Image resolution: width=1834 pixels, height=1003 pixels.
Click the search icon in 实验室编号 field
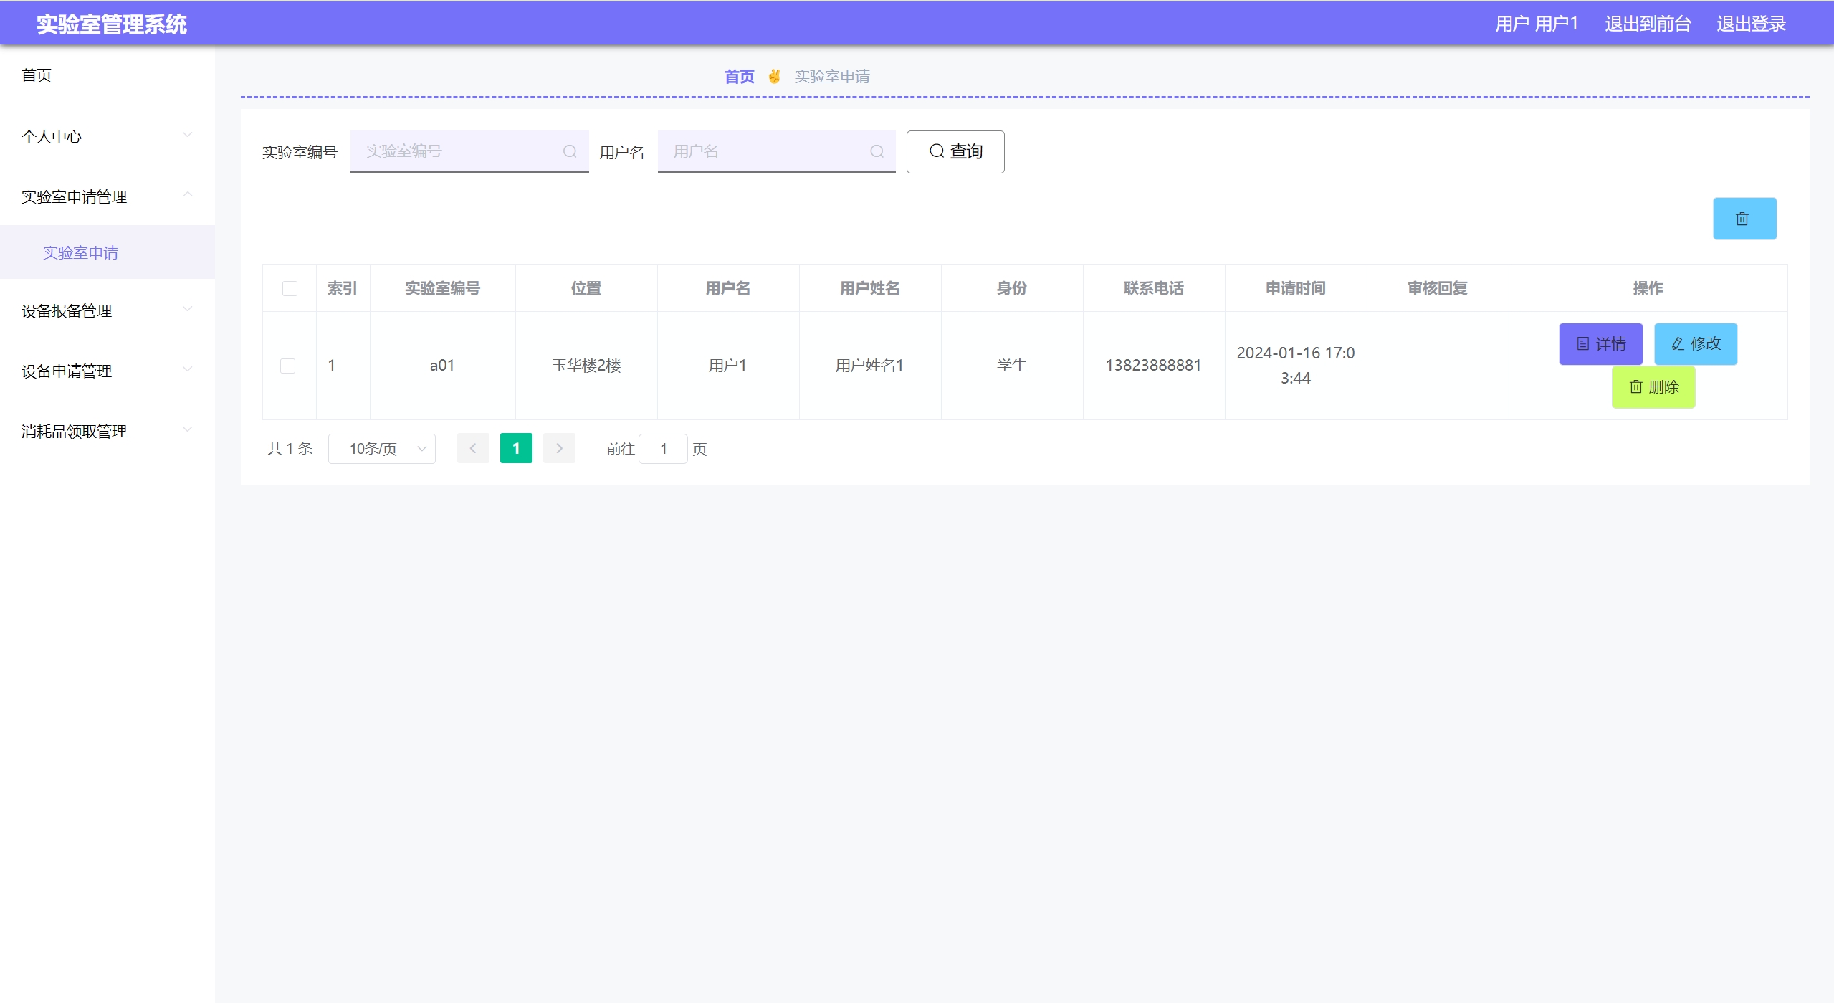(570, 151)
